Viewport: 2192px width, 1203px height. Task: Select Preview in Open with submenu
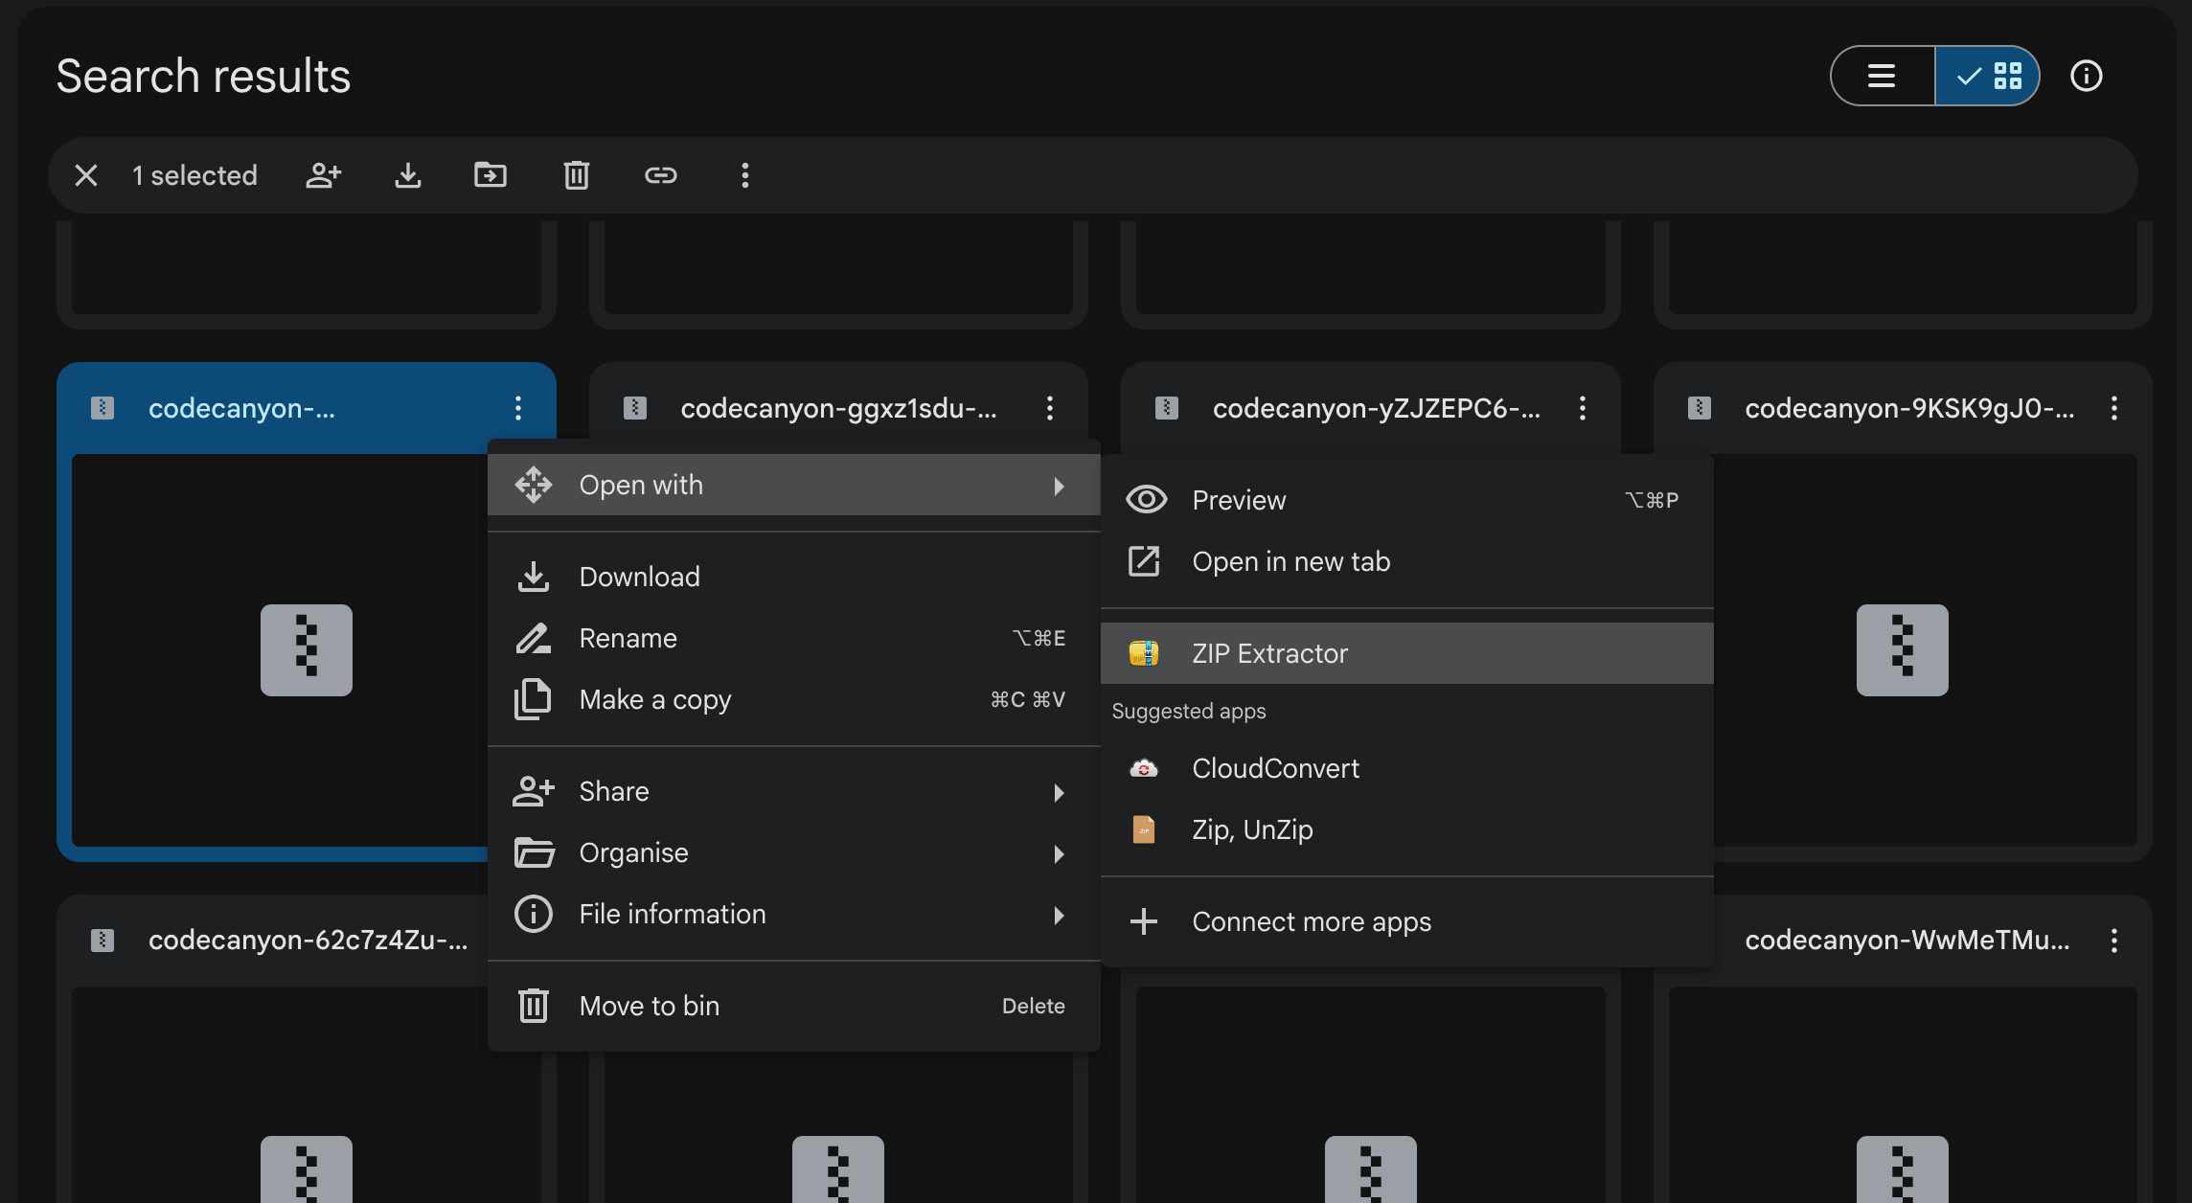pyautogui.click(x=1407, y=500)
